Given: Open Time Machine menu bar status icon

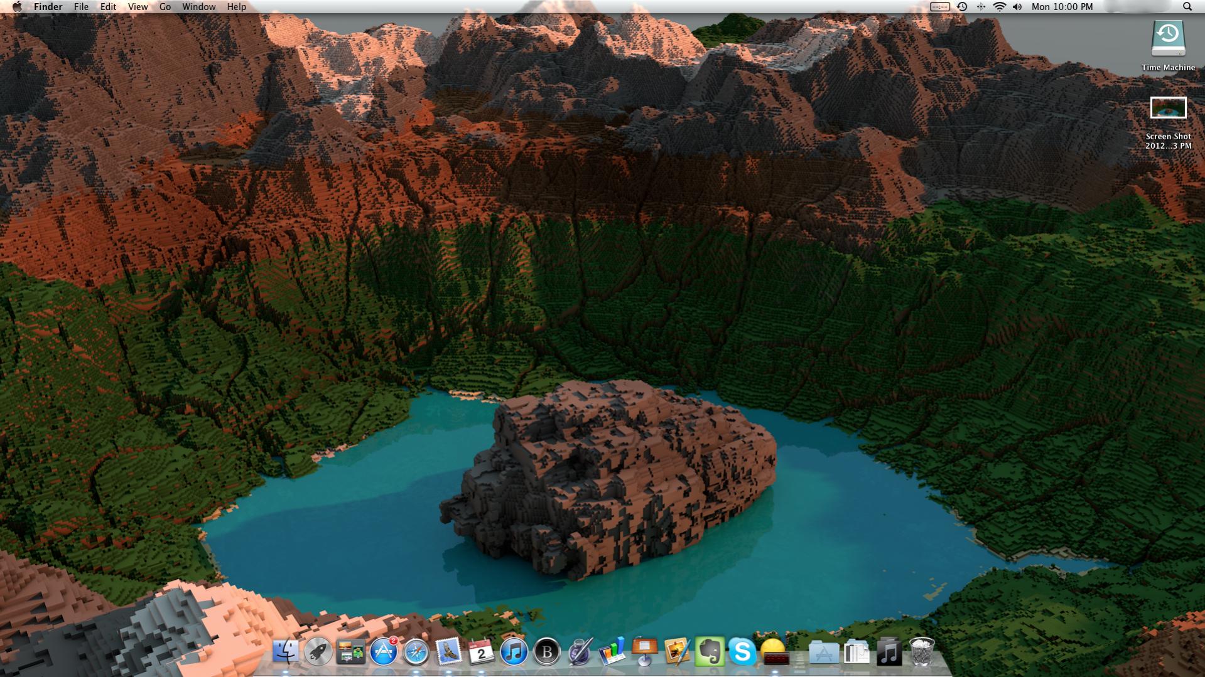Looking at the screenshot, I should tap(962, 7).
